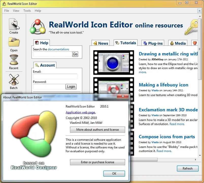Click the vertical scrollbar thumb

pos(200,49)
